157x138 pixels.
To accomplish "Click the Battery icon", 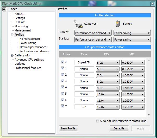I will pyautogui.click(x=118, y=24).
